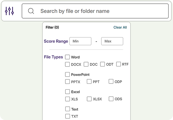Enable the XLSX checkbox
This screenshot has height=120, width=173.
click(x=89, y=99)
